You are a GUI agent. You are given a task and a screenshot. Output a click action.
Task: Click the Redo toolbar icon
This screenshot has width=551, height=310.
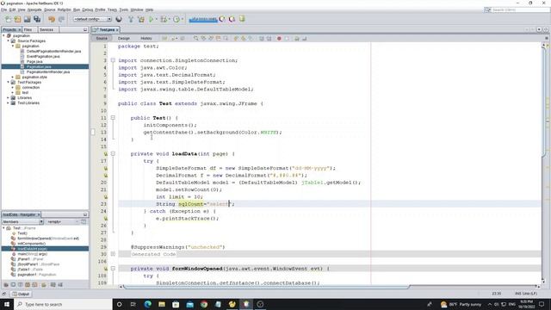click(61, 19)
